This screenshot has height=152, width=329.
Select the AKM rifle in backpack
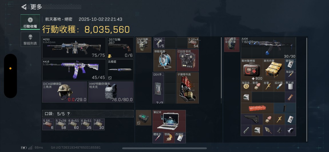(268, 48)
